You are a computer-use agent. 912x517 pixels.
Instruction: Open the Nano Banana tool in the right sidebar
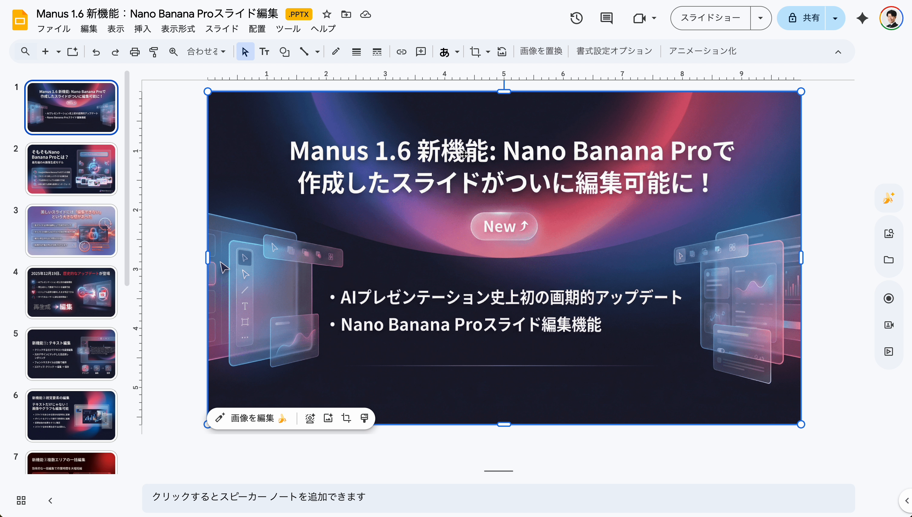click(x=889, y=198)
